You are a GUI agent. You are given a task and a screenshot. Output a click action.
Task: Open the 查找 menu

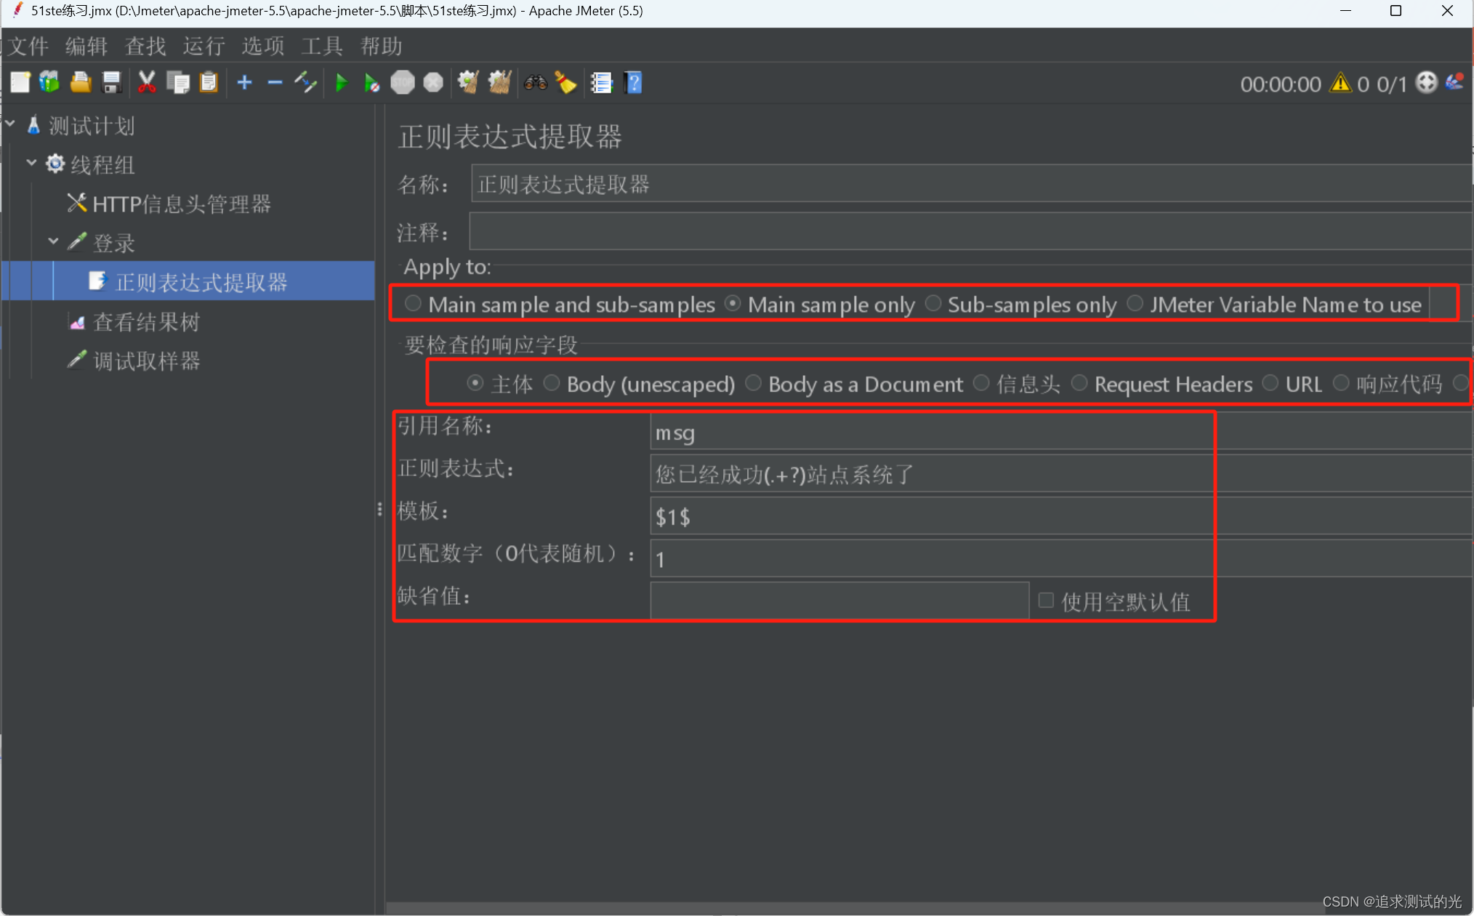[145, 47]
